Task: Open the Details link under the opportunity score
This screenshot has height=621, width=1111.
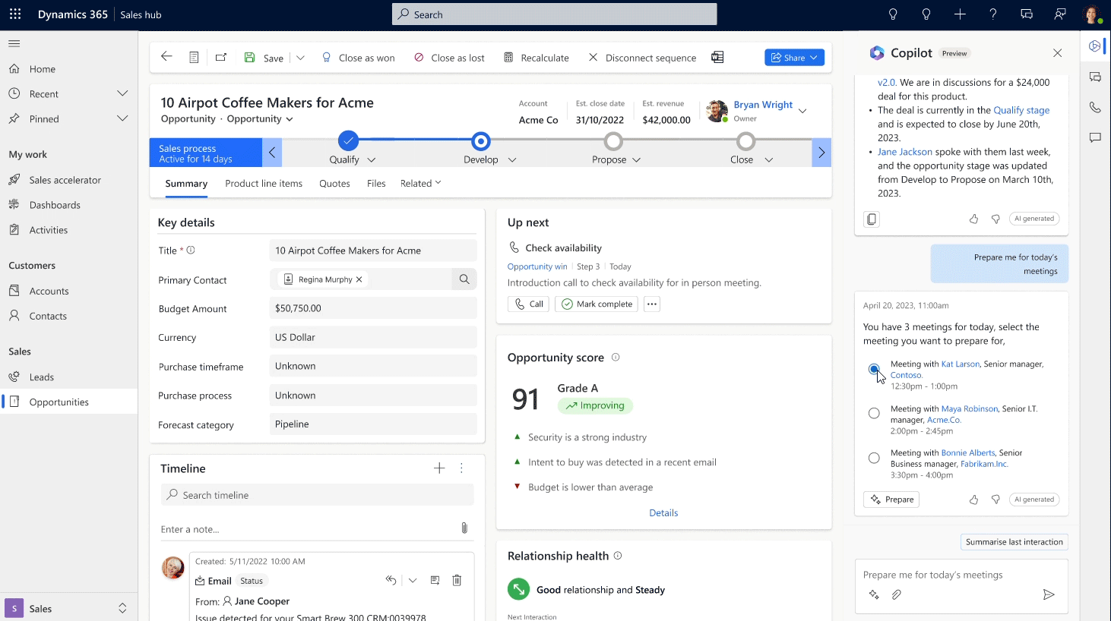Action: [x=663, y=512]
